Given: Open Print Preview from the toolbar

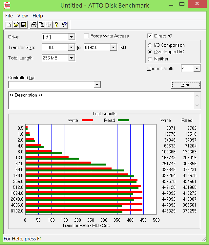Looking at the screenshot, I should coord(41,25).
